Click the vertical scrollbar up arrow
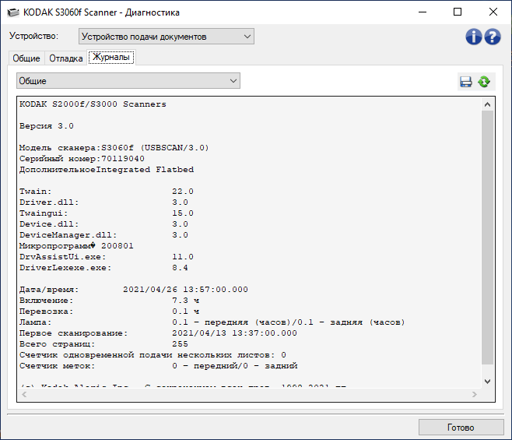512x440 pixels. point(488,104)
